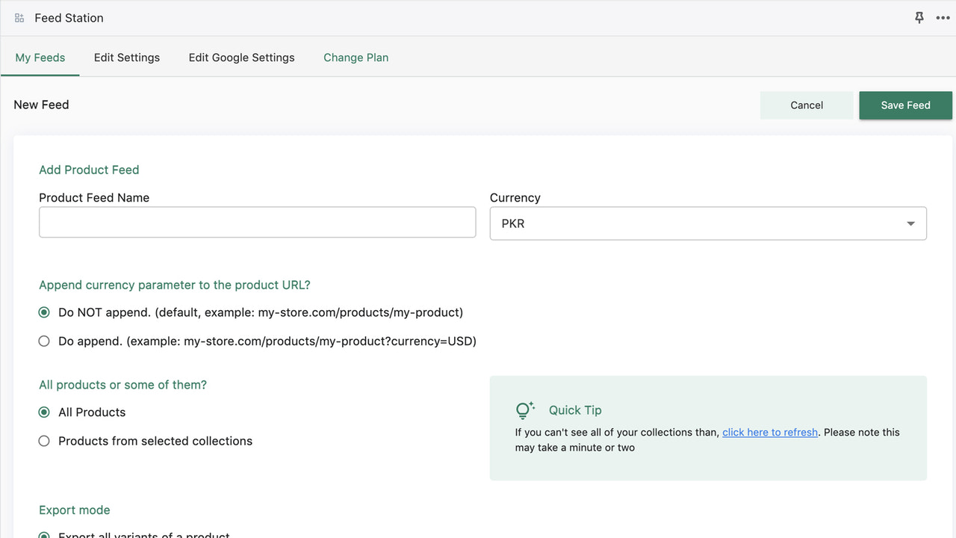Viewport: 956px width, 538px height.
Task: Select Export all variants radio option
Action: pos(44,535)
